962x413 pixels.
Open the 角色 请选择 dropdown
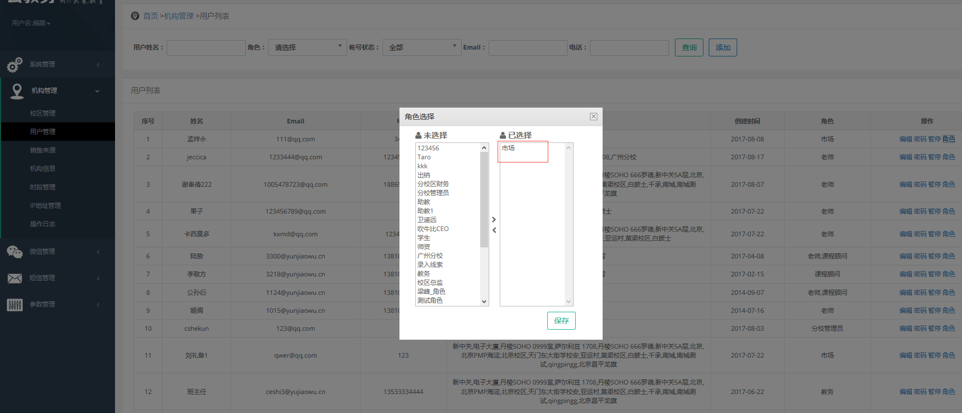pos(307,47)
